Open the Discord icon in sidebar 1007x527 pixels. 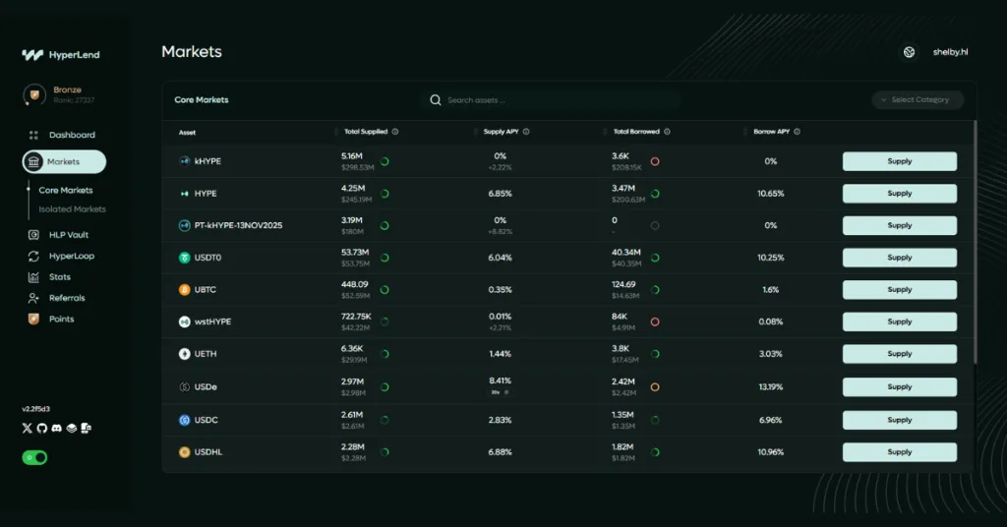pos(56,428)
